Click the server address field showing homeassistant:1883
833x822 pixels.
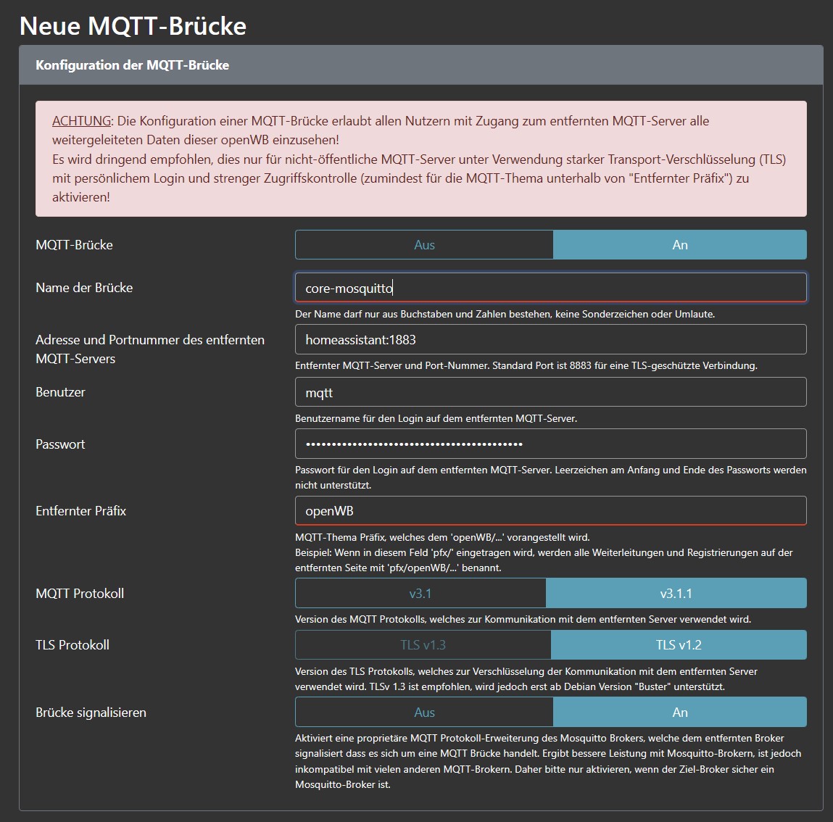click(550, 340)
